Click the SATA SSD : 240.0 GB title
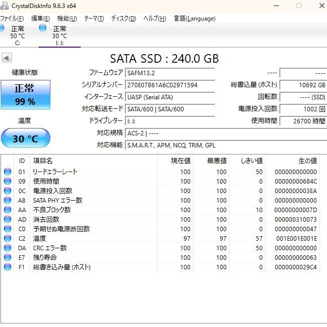The image size is (327, 327). tap(165, 59)
